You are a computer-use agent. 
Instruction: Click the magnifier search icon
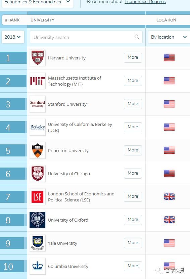137,37
